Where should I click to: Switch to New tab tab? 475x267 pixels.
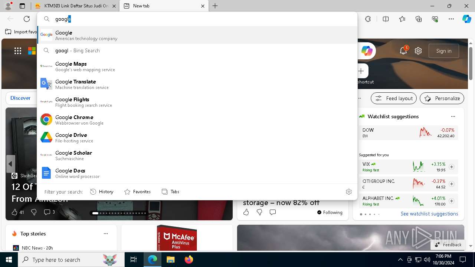coord(164,6)
